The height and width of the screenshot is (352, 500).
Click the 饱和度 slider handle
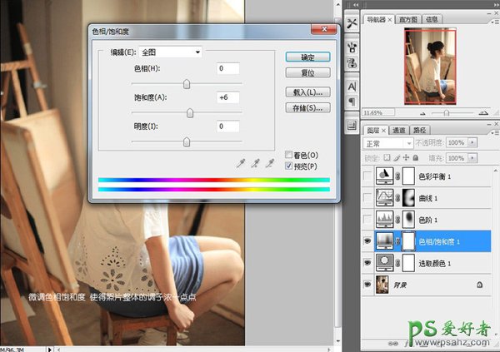190,112
